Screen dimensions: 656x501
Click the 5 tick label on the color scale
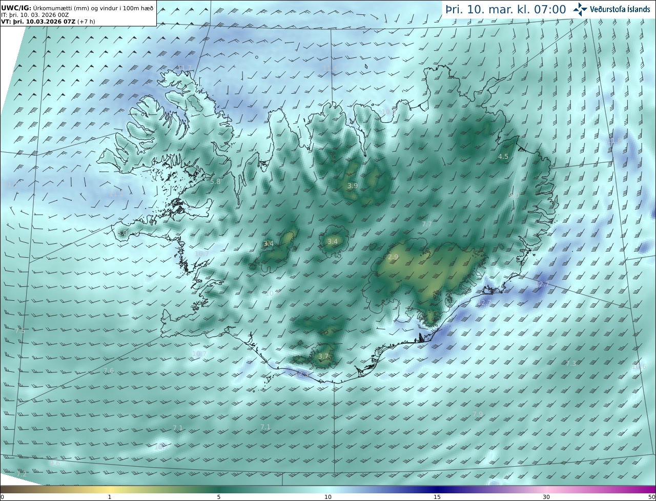[x=219, y=497]
